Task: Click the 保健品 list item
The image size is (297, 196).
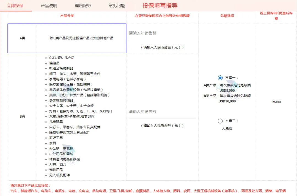Action: tap(54, 63)
